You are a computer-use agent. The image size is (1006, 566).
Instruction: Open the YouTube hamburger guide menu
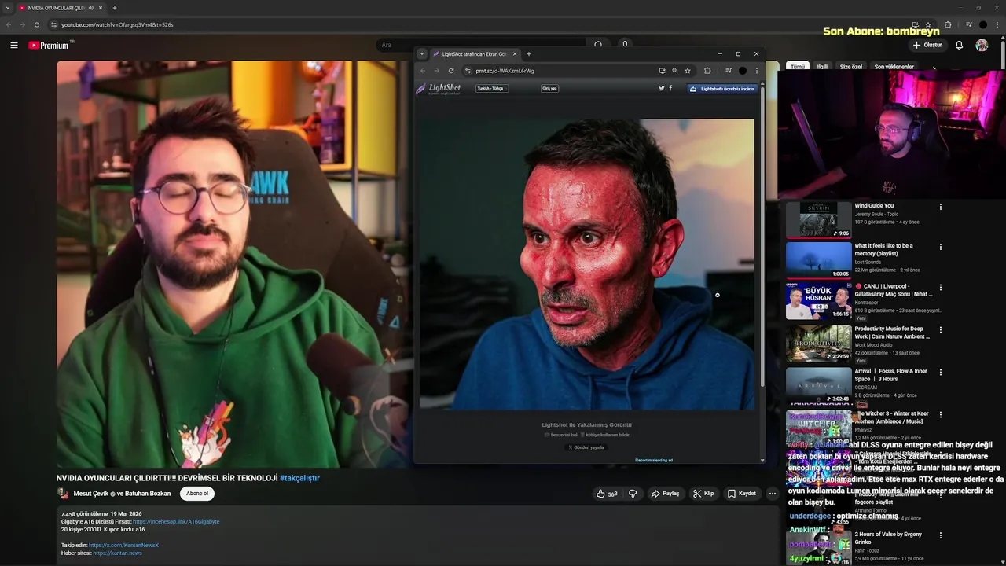[13, 46]
